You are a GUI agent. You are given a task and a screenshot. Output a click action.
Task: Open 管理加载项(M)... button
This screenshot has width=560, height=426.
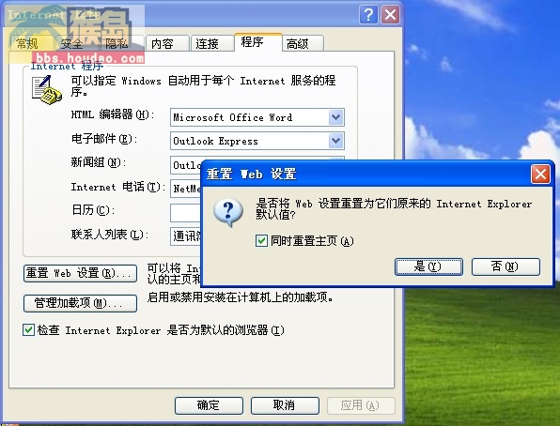[80, 303]
